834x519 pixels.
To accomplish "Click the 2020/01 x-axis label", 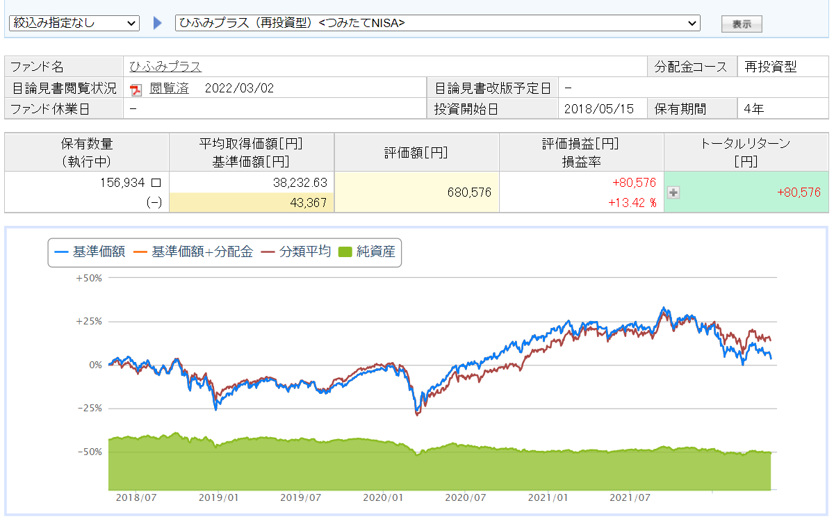I will click(384, 498).
